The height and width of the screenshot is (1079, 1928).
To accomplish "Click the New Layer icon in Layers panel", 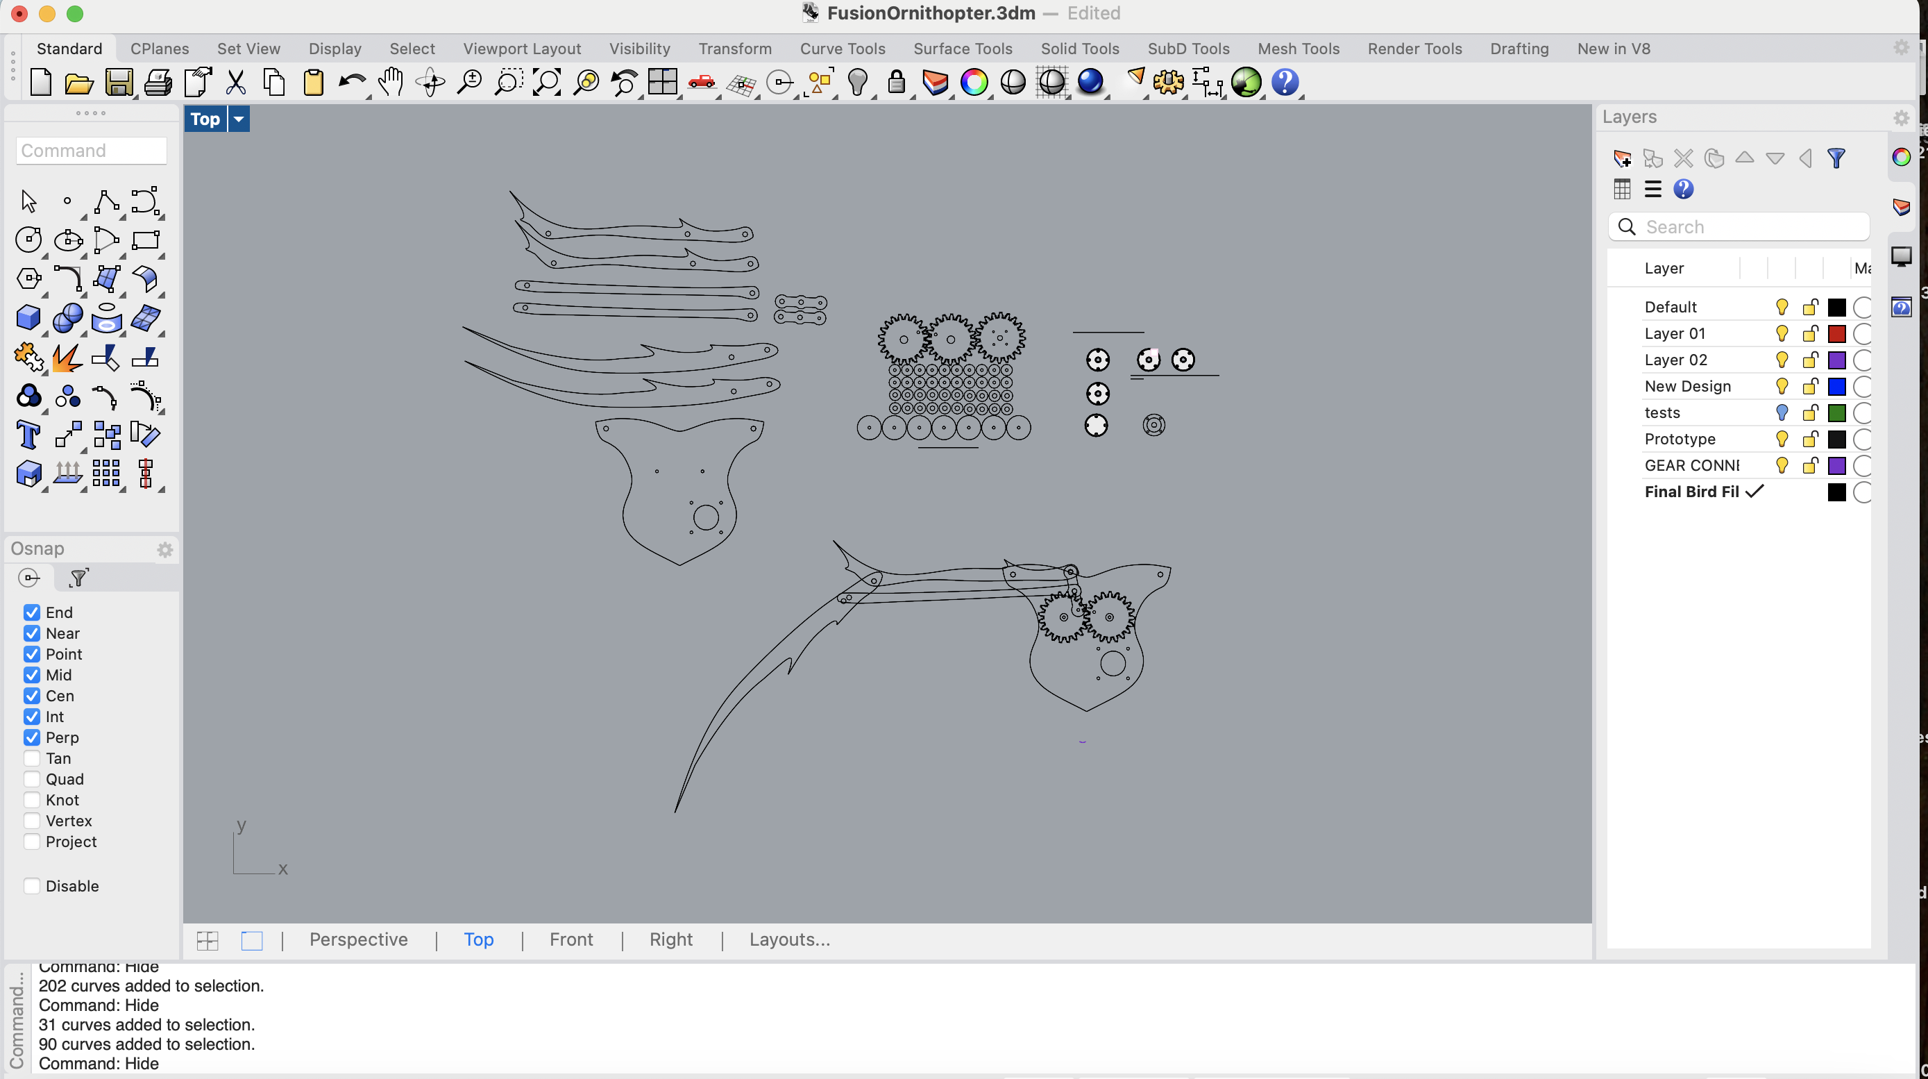I will (1622, 158).
